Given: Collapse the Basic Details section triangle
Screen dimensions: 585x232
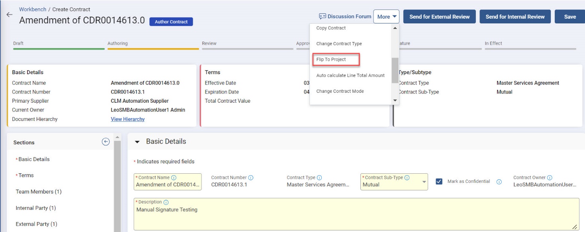Looking at the screenshot, I should (x=137, y=142).
